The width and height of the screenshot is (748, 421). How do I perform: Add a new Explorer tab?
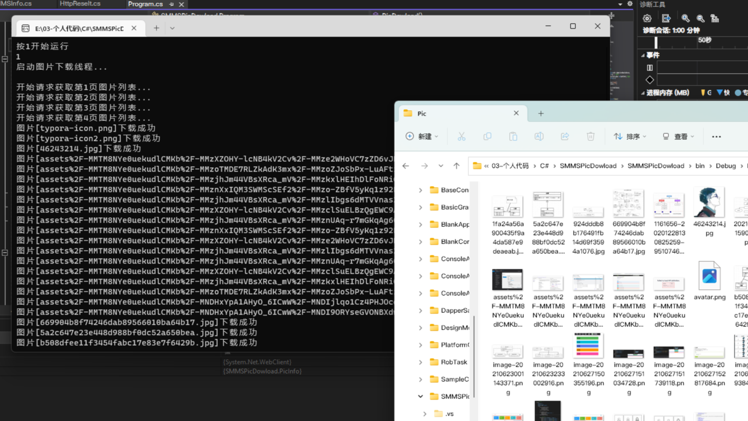[x=541, y=113]
